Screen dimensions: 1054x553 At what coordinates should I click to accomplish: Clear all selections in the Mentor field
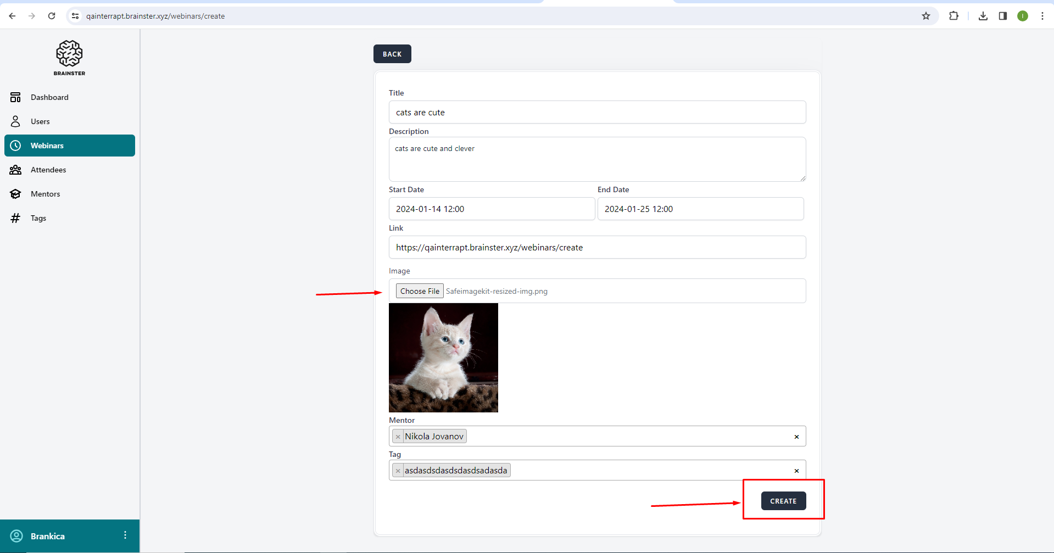point(796,437)
